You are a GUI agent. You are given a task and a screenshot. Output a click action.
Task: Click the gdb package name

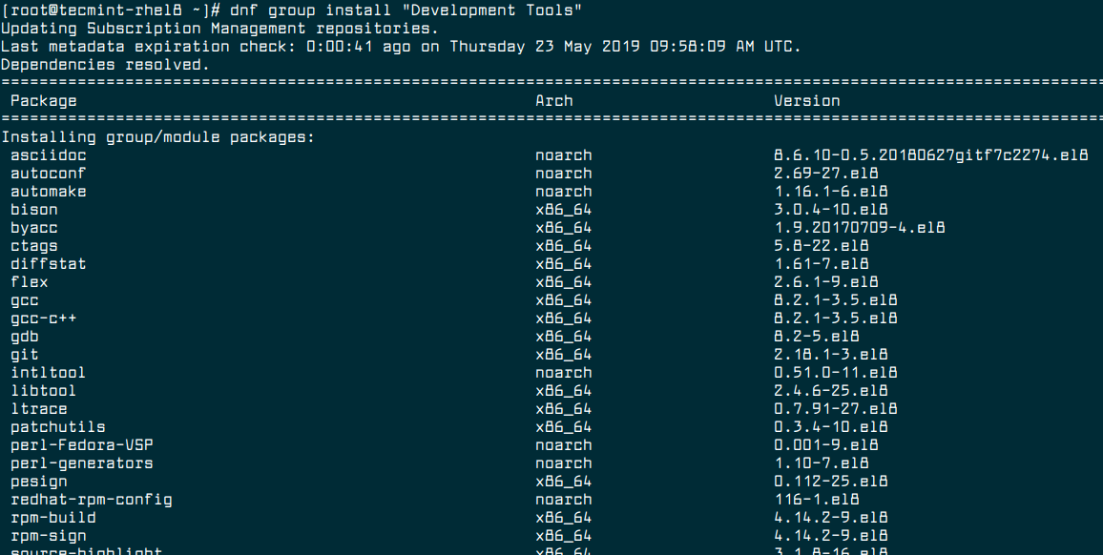point(25,337)
